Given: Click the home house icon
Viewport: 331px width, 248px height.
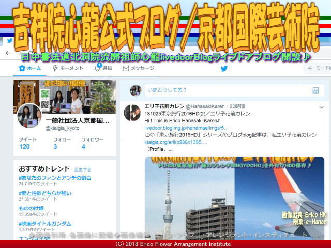Looking at the screenshot, I should click(22, 68).
